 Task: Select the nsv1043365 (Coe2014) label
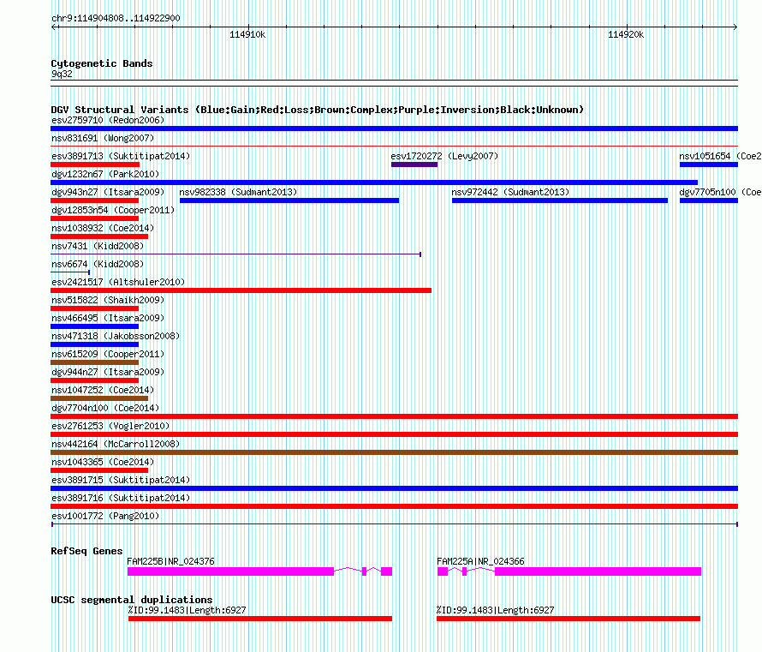[x=103, y=462]
